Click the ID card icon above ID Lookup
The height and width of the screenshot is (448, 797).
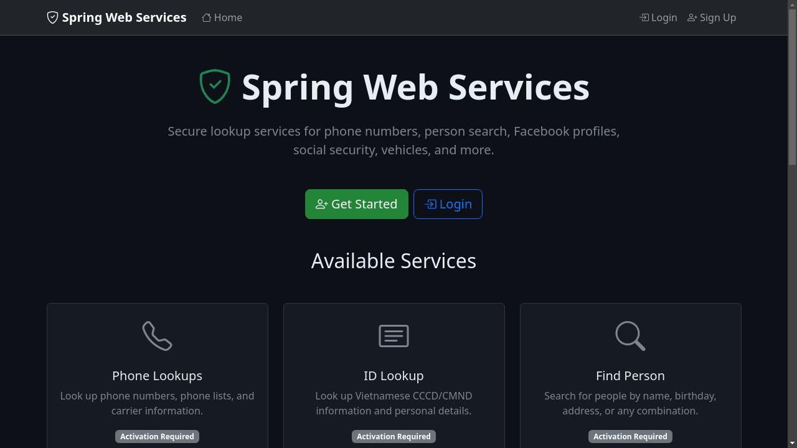click(x=394, y=336)
